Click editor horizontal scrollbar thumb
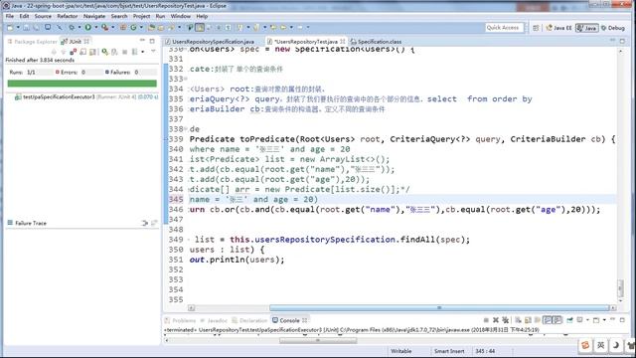The image size is (636, 358). coord(439,307)
